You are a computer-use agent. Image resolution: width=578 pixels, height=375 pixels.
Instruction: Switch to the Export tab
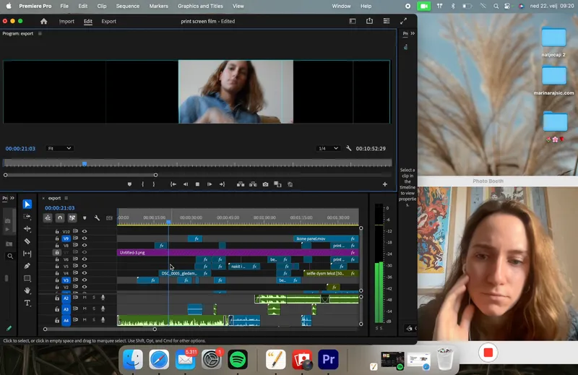pos(109,22)
